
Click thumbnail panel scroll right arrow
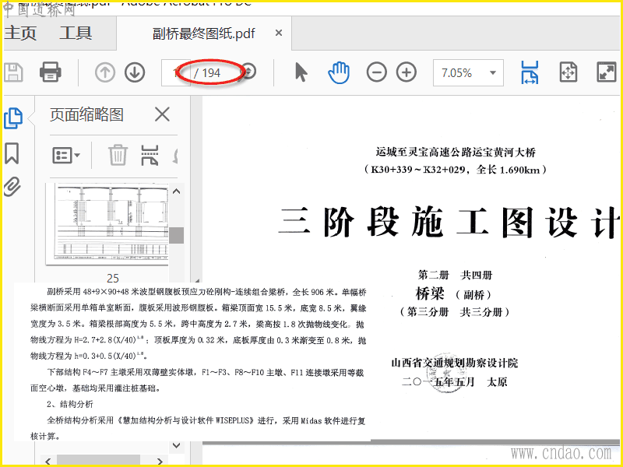[x=160, y=461]
